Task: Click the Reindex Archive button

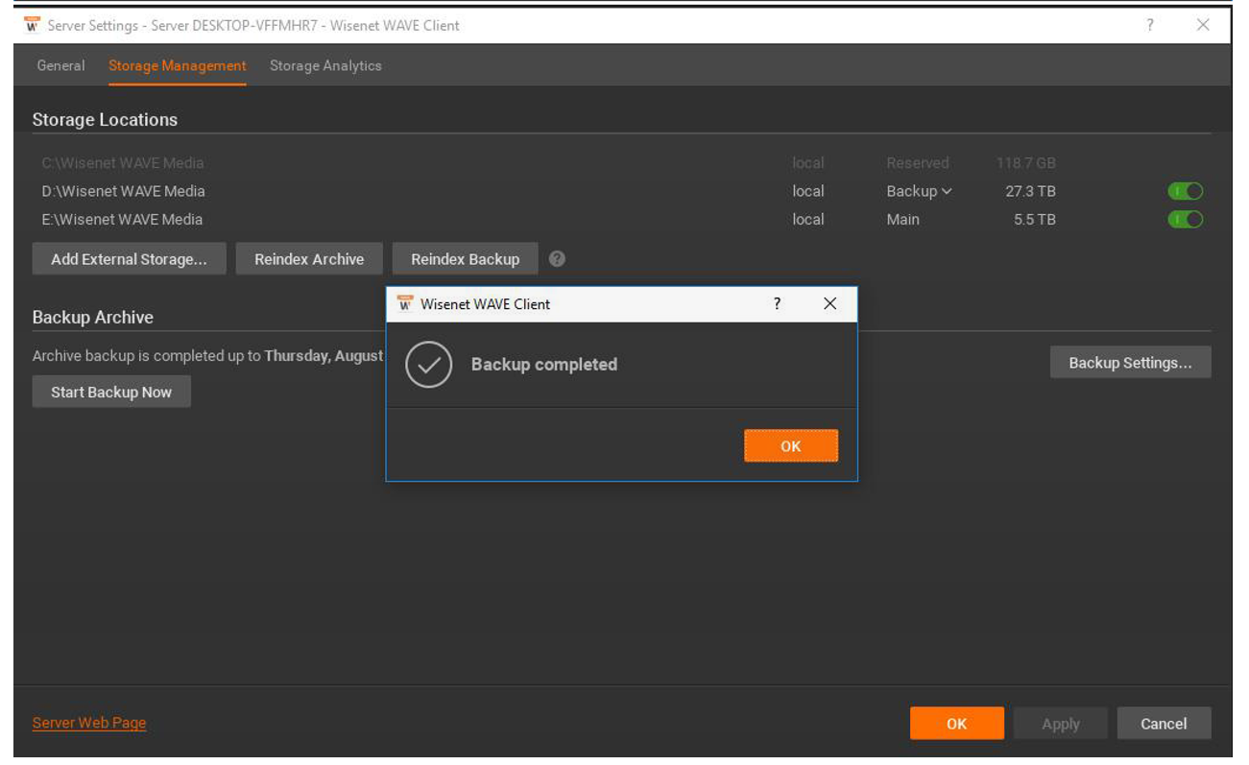Action: pos(309,259)
